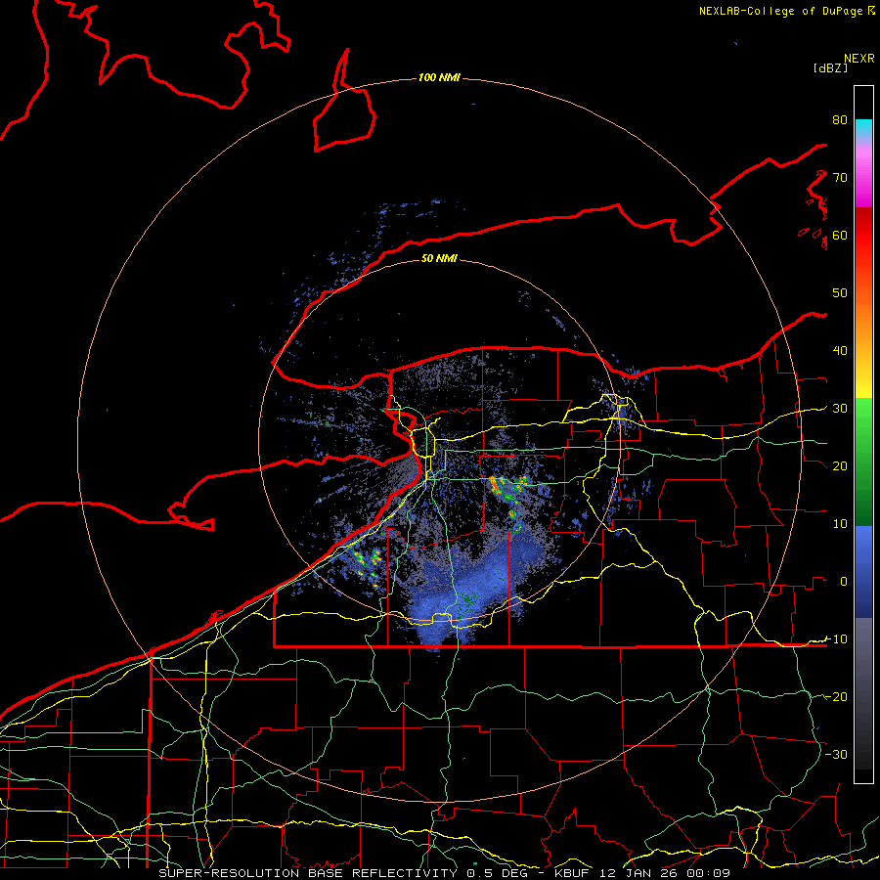Click the -10 dBZ scale value
This screenshot has height=880, width=880.
[x=836, y=638]
